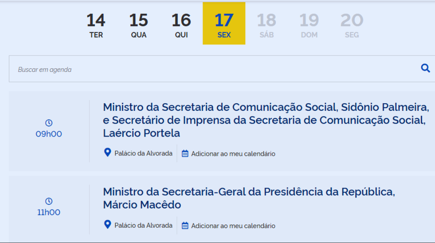This screenshot has width=435, height=243.
Task: Click the 'Palácio da Alvorada' text at 09h00
Action: tap(143, 153)
